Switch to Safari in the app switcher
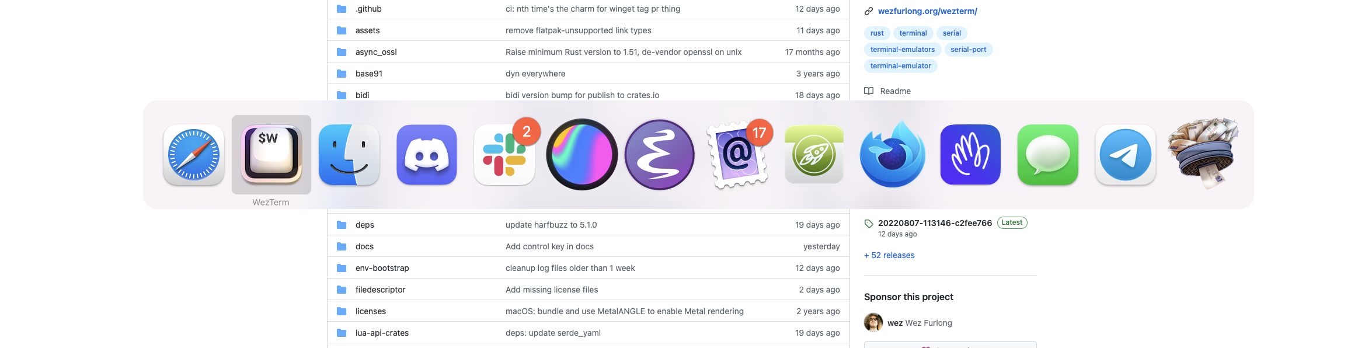Image resolution: width=1365 pixels, height=348 pixels. (x=194, y=155)
